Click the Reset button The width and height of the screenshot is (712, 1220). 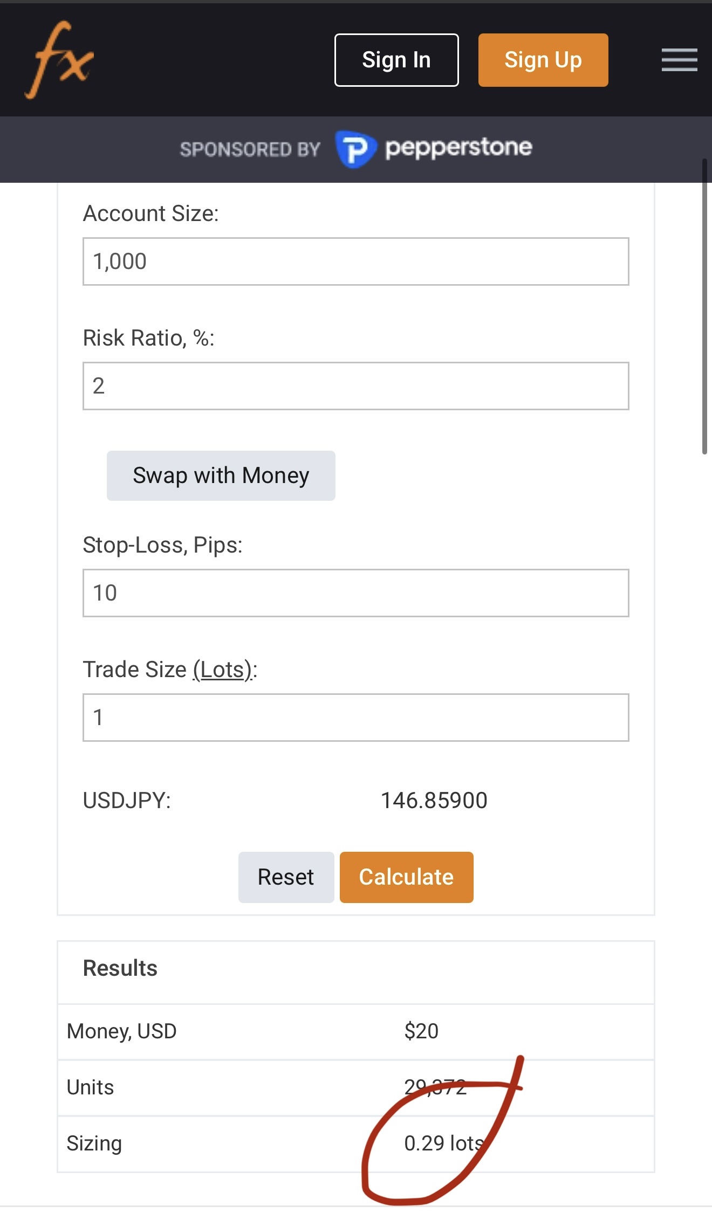pos(286,877)
